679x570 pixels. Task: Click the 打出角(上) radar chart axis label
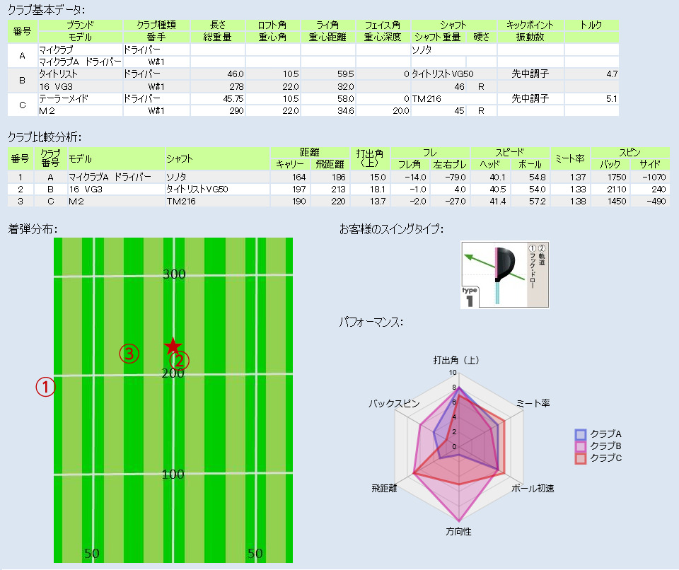[x=456, y=361]
